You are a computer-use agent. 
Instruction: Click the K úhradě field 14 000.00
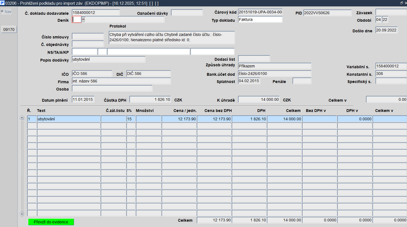click(259, 100)
